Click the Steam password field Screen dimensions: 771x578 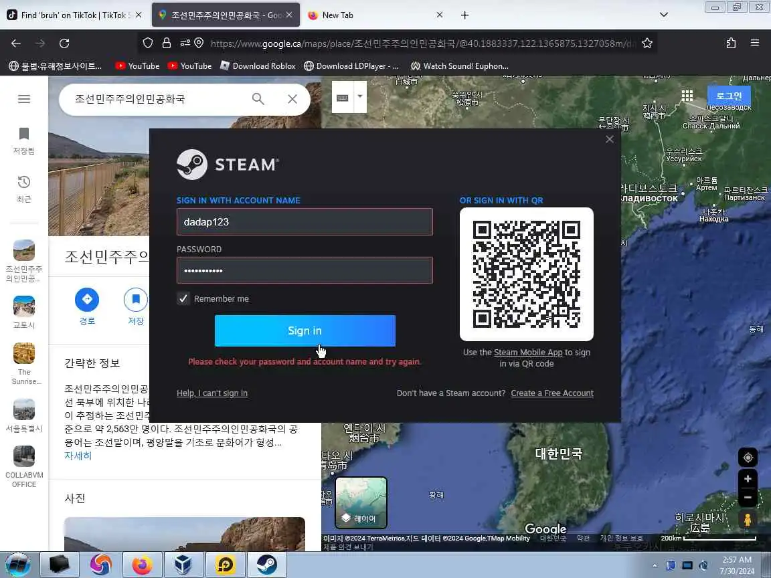pos(305,270)
